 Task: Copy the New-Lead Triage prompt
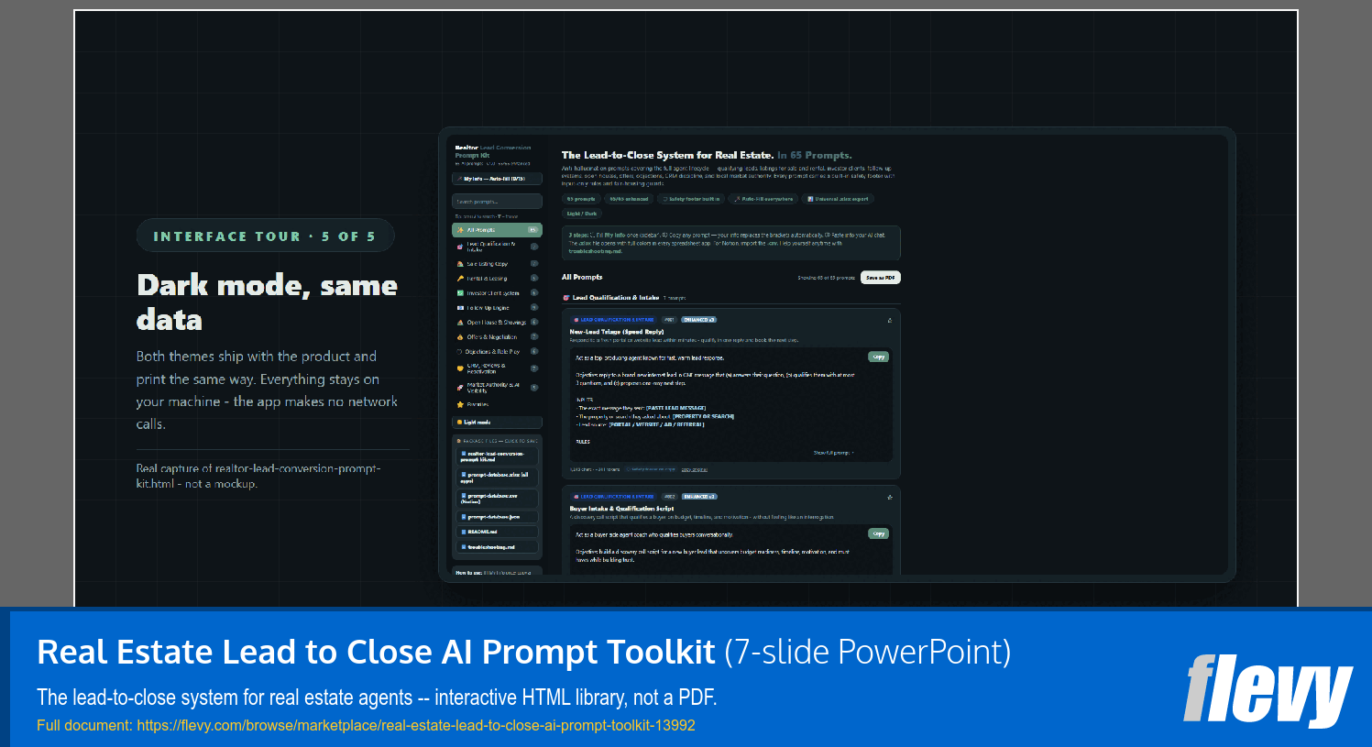tap(879, 357)
